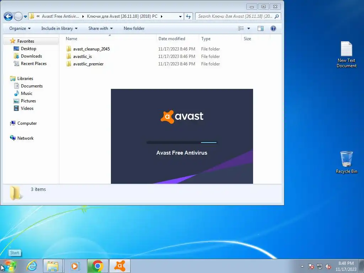Click the 'File folder' type of avastlic_is
Image resolution: width=364 pixels, height=273 pixels.
tap(210, 57)
